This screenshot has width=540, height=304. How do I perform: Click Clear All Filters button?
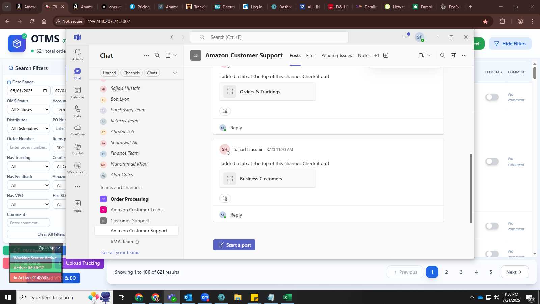click(x=36, y=234)
